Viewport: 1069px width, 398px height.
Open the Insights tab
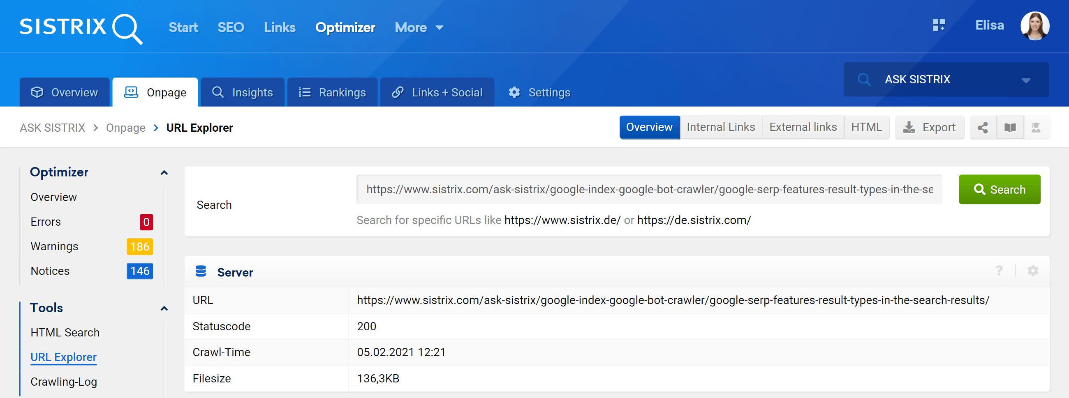242,92
